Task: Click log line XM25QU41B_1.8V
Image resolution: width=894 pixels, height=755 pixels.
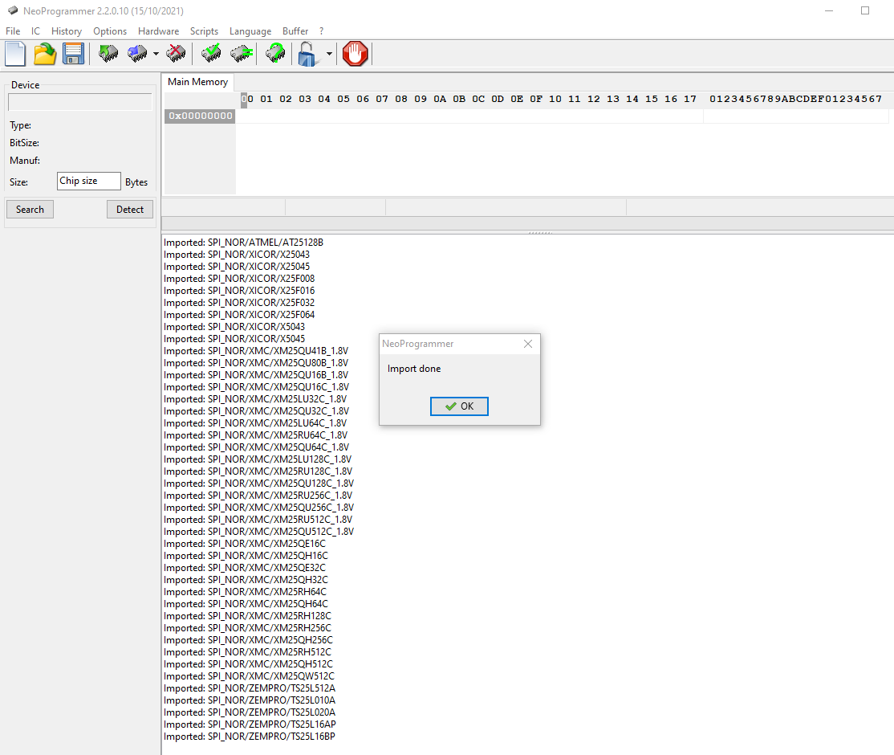Action: click(256, 351)
